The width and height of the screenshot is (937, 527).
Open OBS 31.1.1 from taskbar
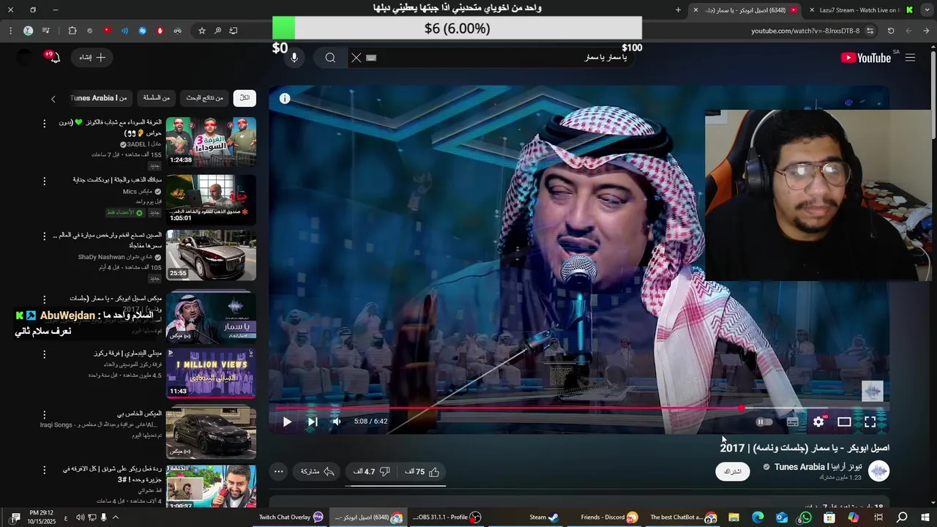(445, 517)
